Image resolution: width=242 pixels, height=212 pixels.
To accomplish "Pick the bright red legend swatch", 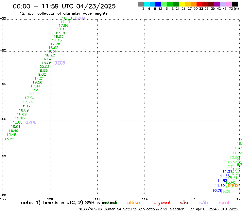I will pyautogui.click(x=199, y=4).
